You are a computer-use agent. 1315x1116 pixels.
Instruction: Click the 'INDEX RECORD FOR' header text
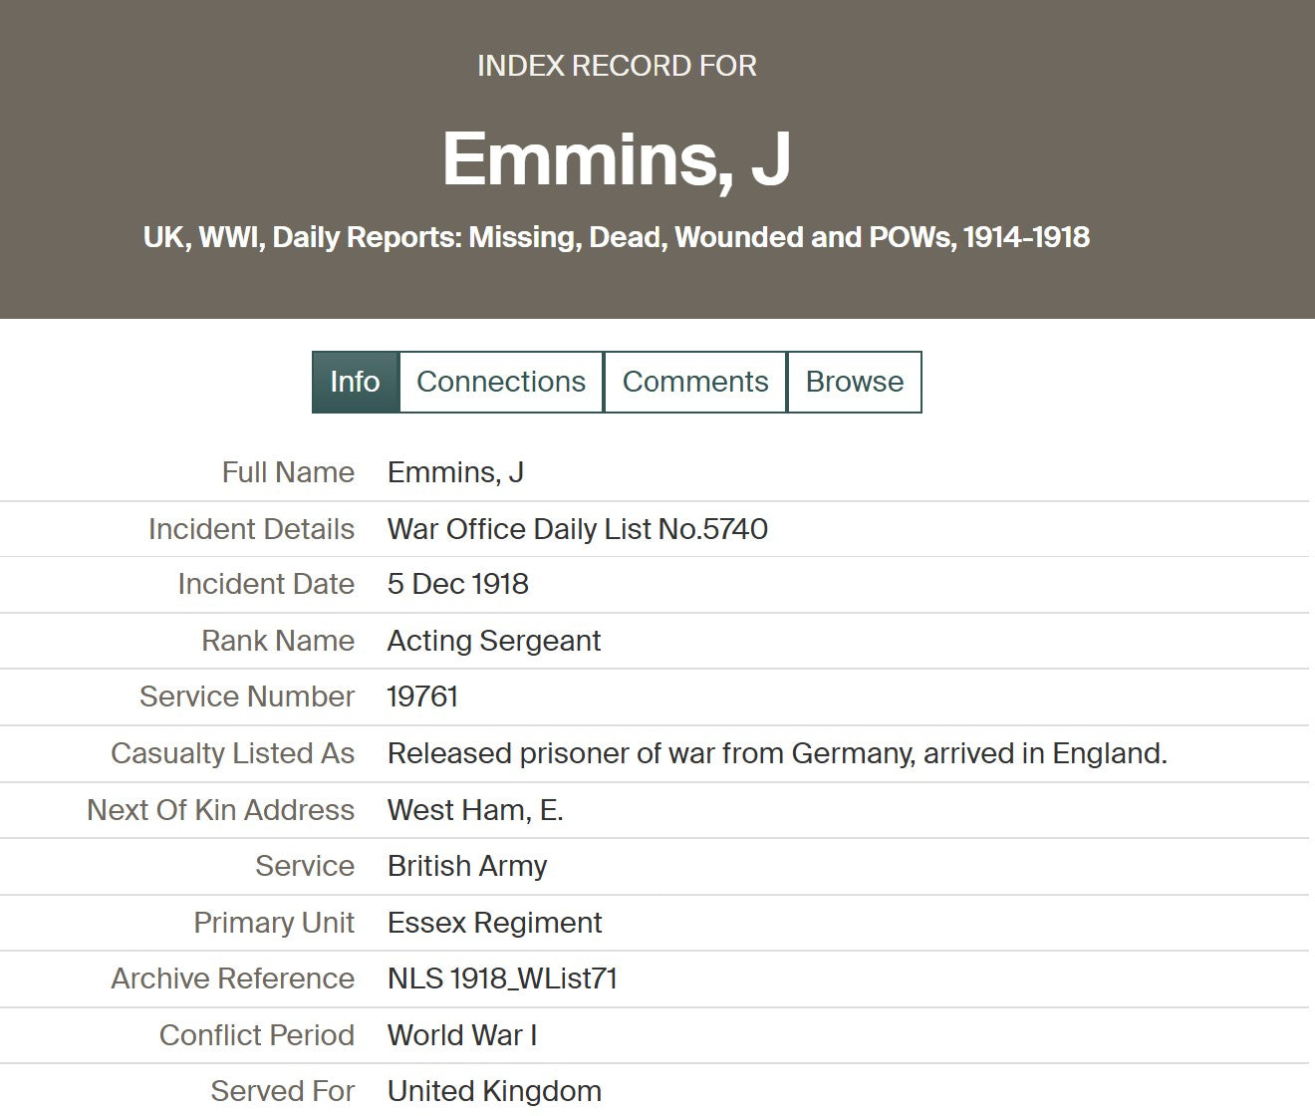point(617,66)
